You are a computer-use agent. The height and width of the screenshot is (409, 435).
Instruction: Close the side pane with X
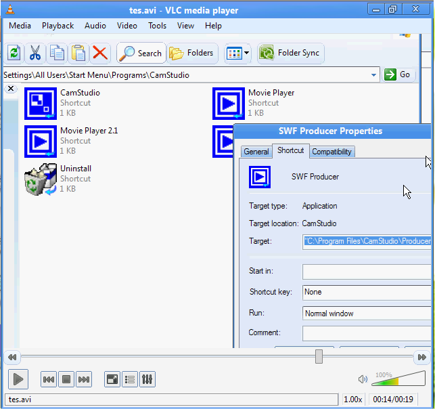pos(11,89)
